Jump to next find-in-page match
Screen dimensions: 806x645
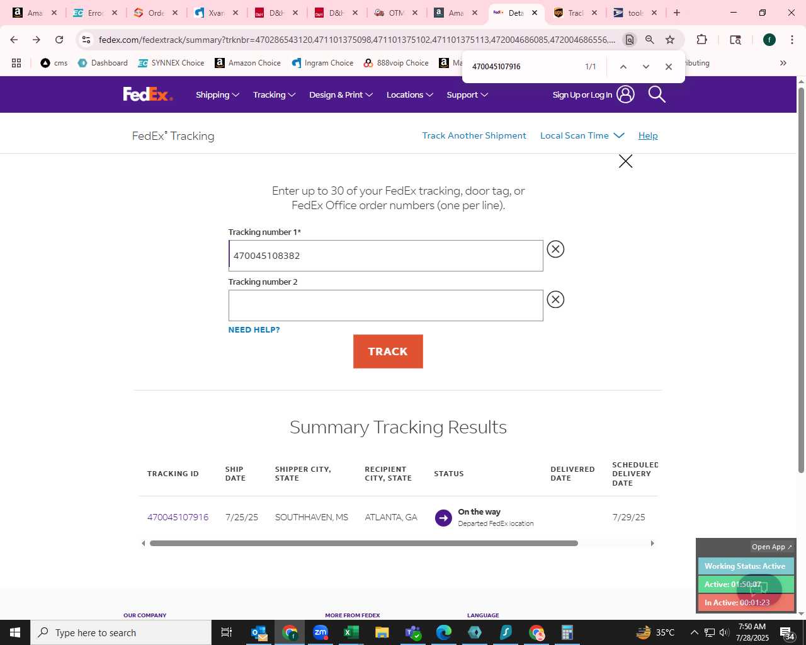click(645, 67)
